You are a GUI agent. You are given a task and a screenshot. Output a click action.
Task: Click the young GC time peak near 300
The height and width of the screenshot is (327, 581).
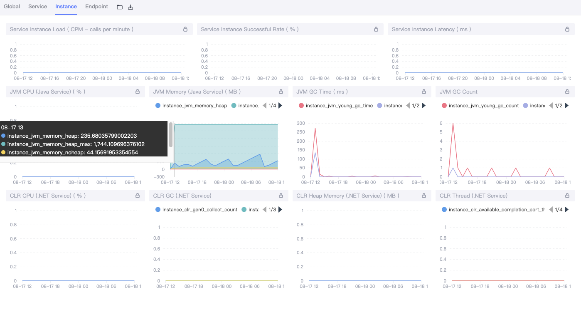pos(315,129)
